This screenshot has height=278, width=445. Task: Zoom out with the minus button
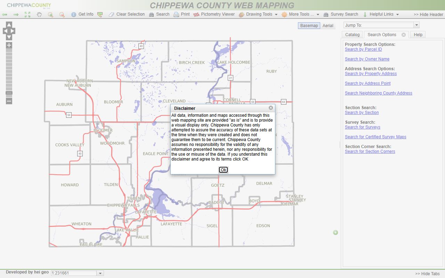(9, 101)
